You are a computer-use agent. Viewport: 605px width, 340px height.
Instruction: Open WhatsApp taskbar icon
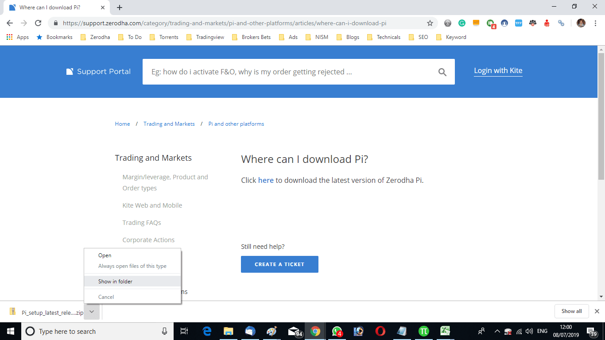(337, 331)
